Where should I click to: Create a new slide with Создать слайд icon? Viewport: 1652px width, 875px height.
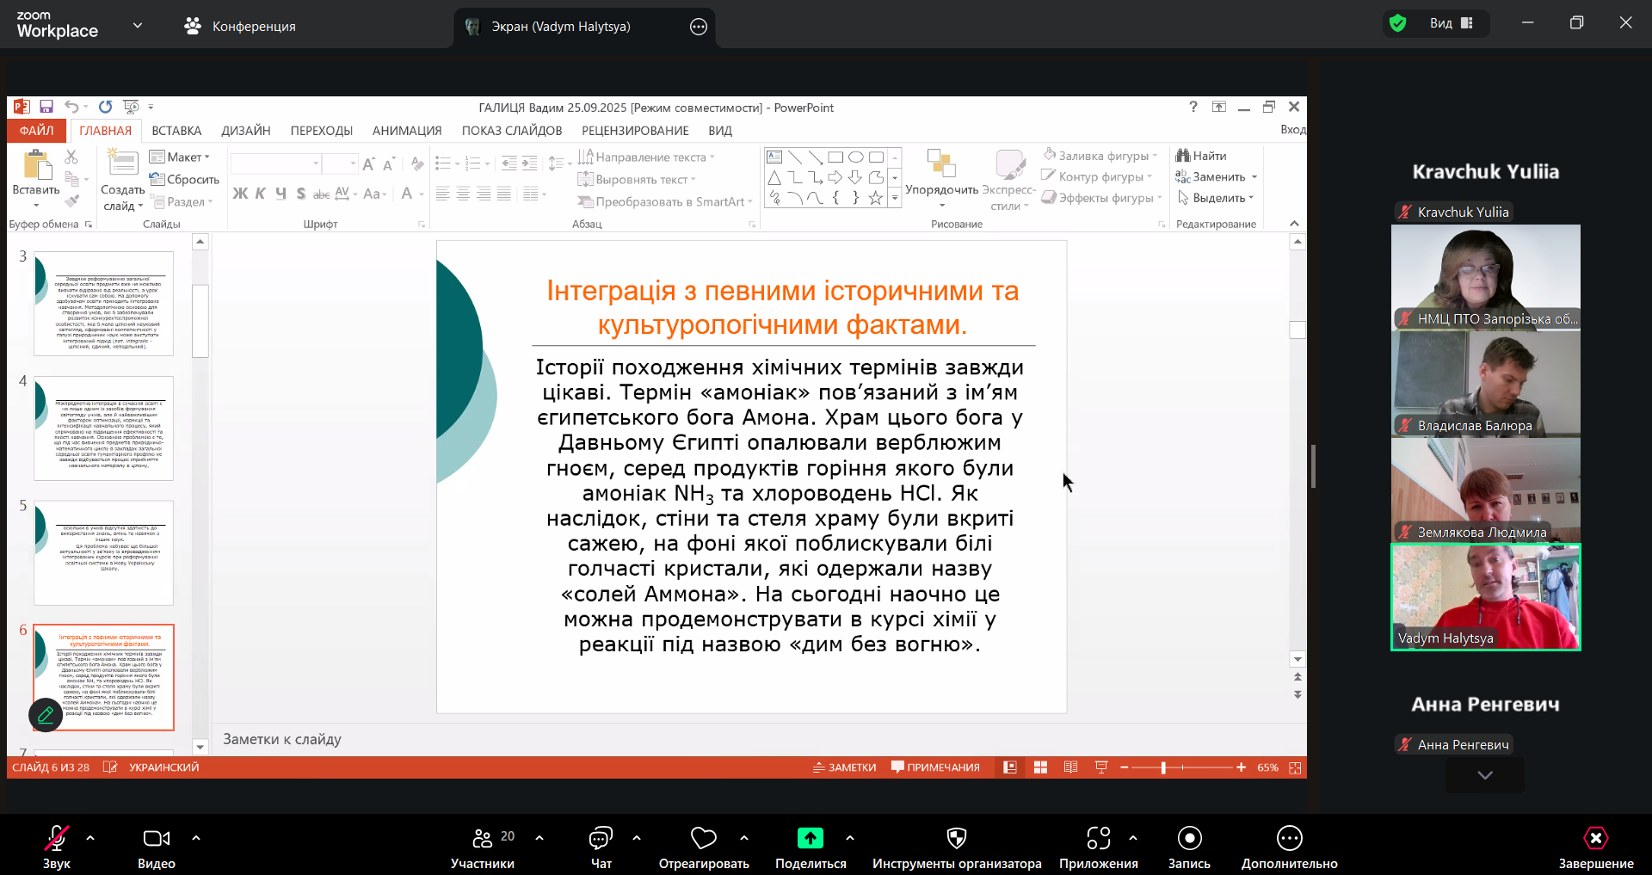(122, 163)
